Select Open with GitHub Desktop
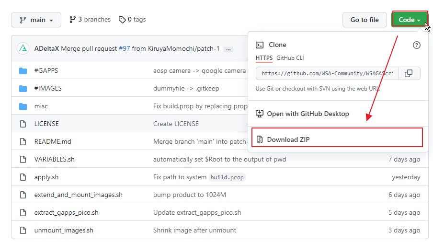 coord(308,114)
